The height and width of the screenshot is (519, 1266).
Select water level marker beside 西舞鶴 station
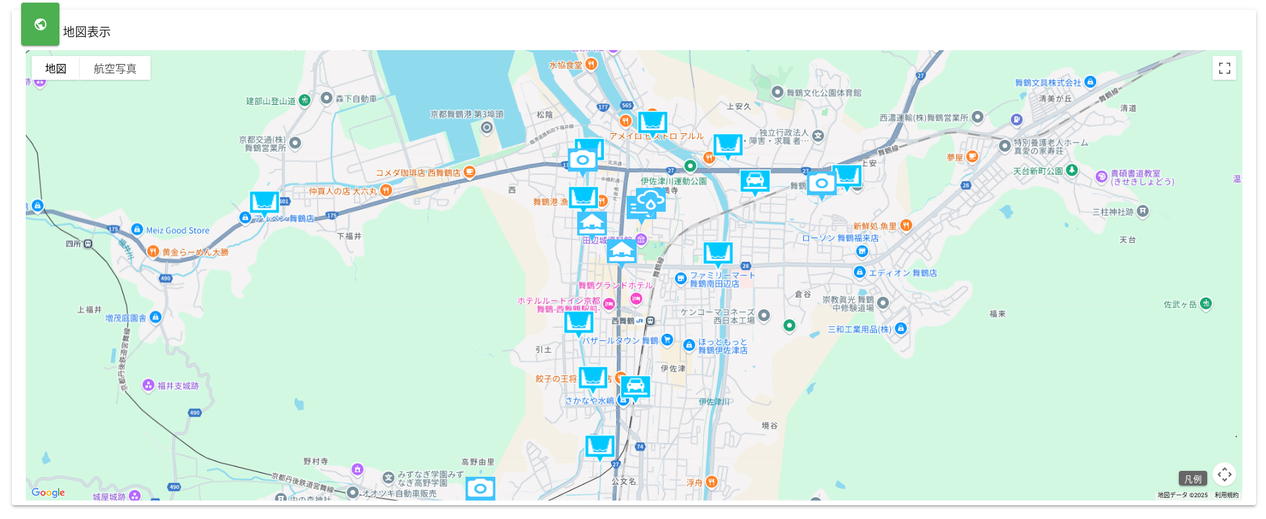579,322
